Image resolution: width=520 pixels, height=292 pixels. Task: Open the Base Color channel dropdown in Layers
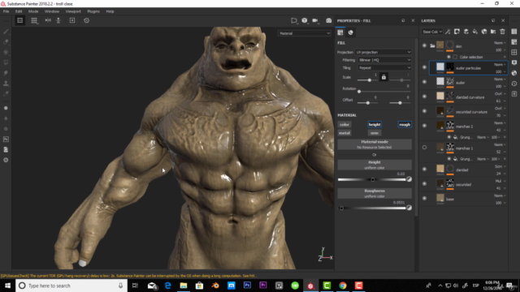click(432, 32)
